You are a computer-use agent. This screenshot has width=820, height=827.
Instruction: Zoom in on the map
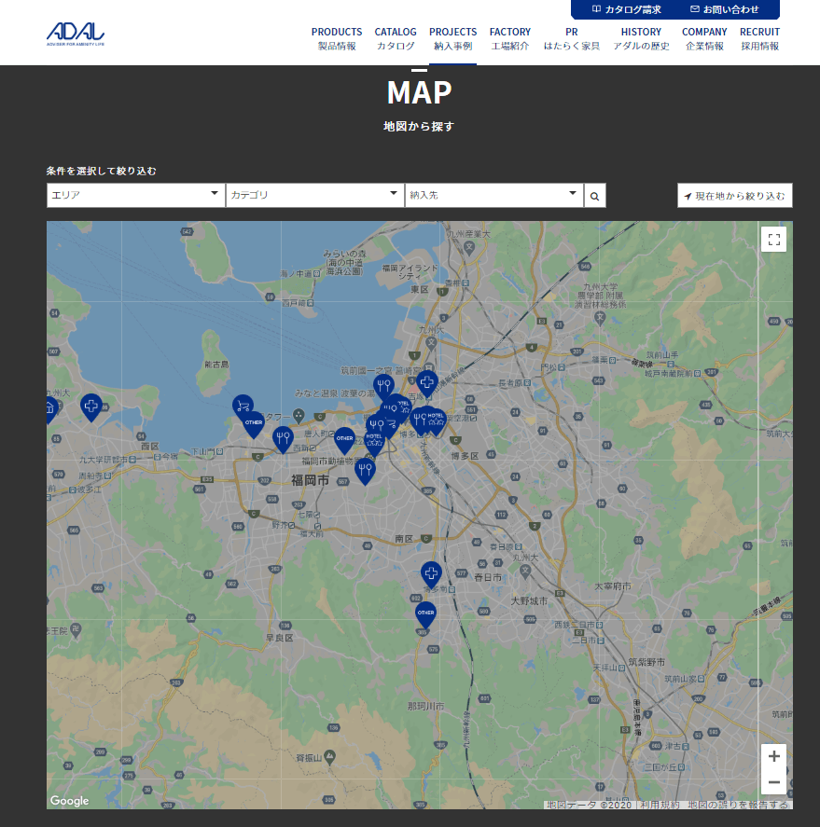pos(773,756)
